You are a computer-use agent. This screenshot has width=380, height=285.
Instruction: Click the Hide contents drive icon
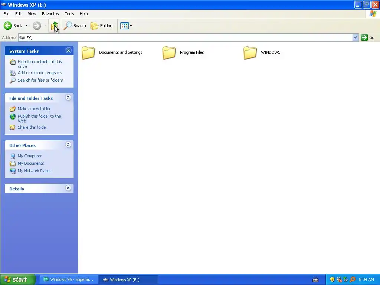[13, 62]
